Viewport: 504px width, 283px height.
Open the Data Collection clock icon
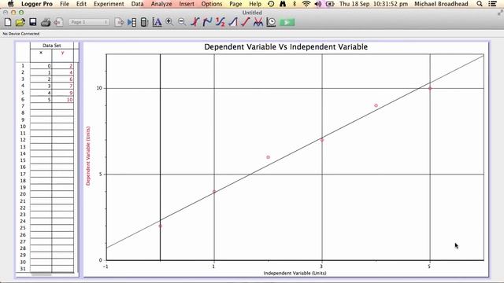(271, 22)
